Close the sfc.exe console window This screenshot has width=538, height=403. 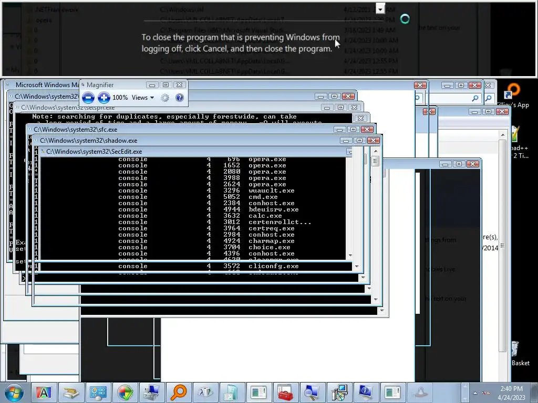tap(367, 130)
